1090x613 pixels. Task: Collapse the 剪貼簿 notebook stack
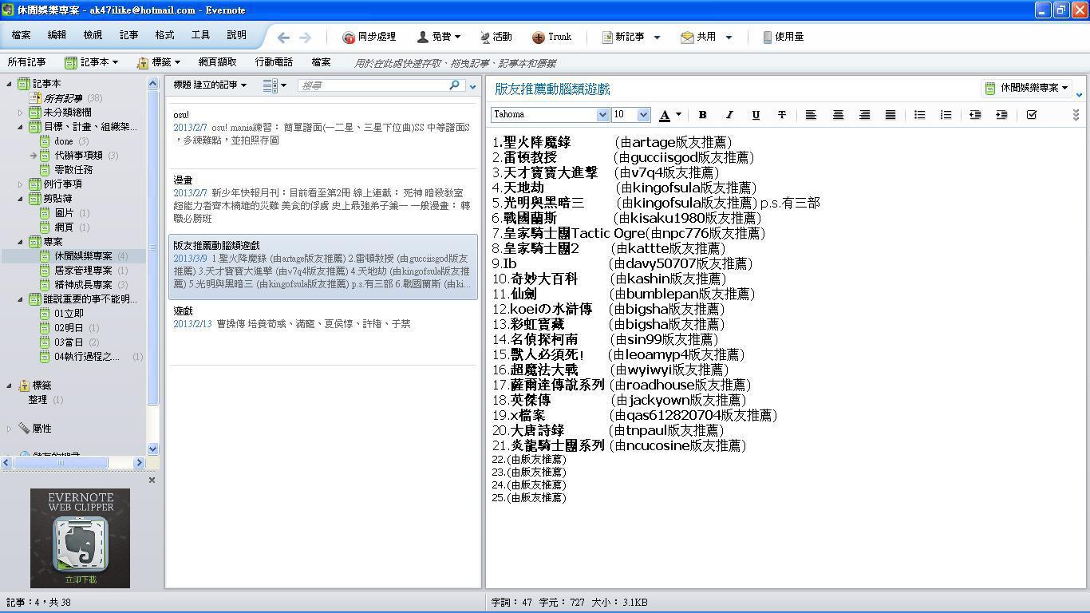click(x=21, y=198)
